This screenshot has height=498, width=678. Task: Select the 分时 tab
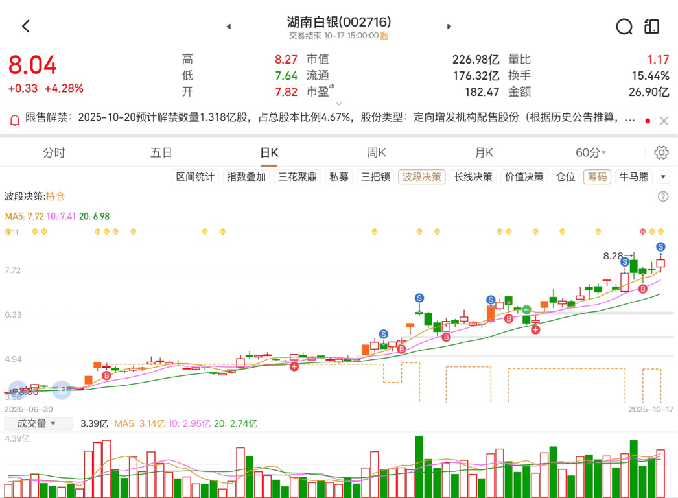[54, 153]
